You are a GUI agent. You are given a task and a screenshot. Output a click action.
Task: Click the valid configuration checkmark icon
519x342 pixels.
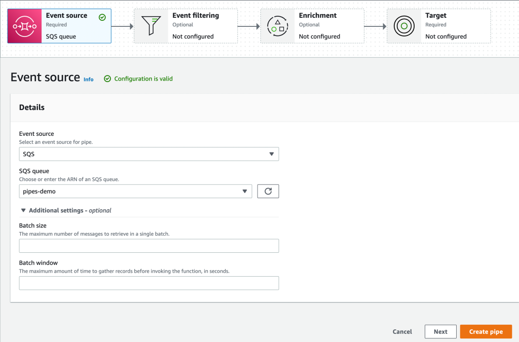click(107, 79)
